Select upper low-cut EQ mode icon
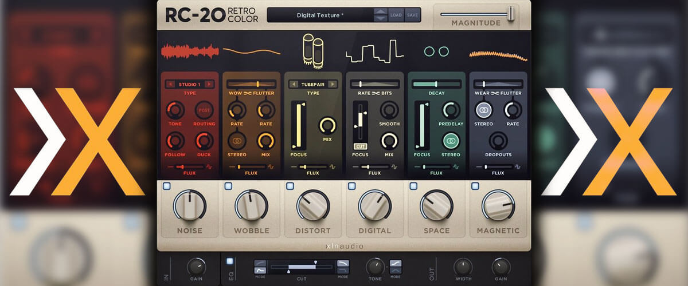 [x=260, y=263]
